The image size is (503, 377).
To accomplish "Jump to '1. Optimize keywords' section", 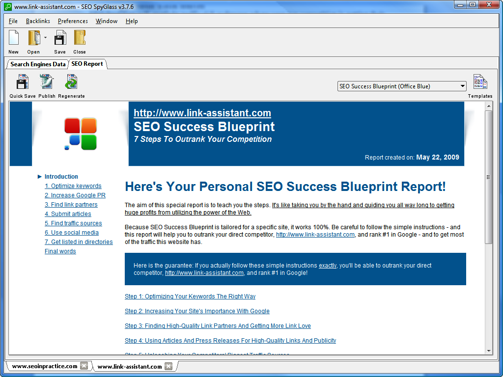I will coord(73,186).
